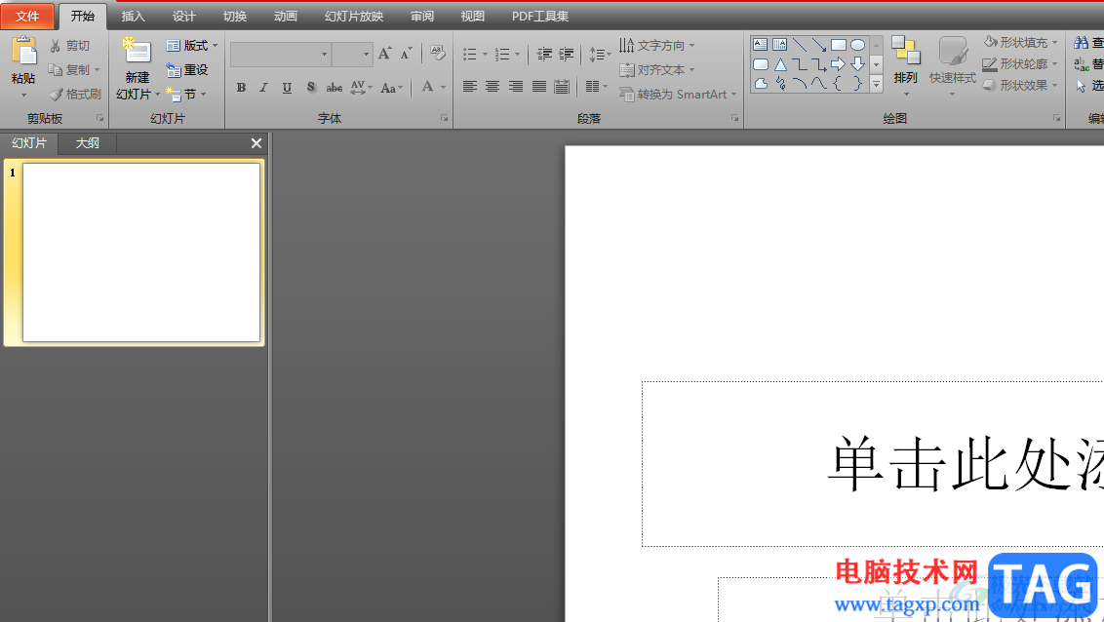Select the Rounded Rectangle shape
Viewport: 1104px width, 622px height.
click(761, 64)
